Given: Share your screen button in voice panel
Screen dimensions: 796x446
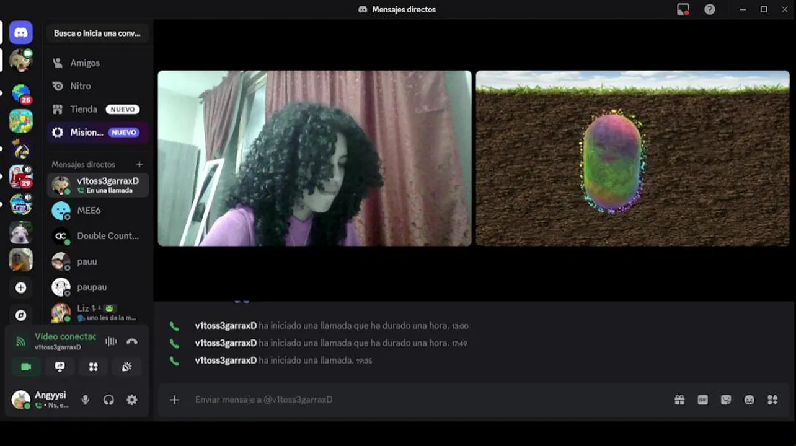Looking at the screenshot, I should pos(60,367).
